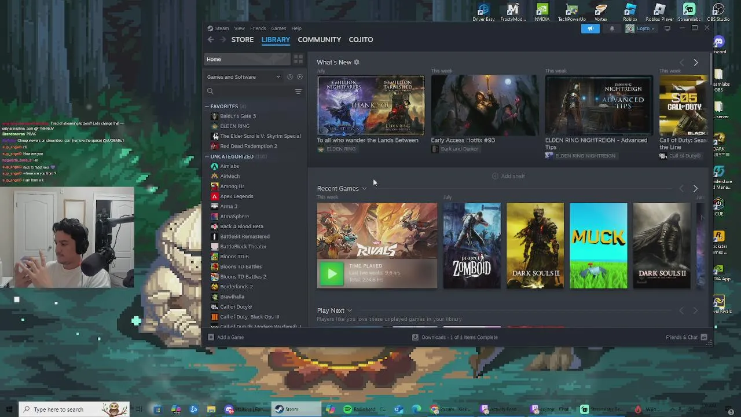The width and height of the screenshot is (741, 417).
Task: Open the Steam notifications bell
Action: [611, 28]
